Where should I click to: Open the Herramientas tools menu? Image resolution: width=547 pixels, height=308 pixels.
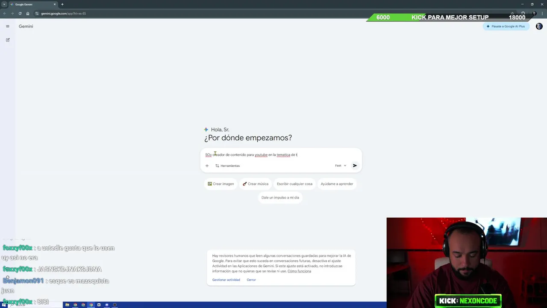tap(227, 166)
